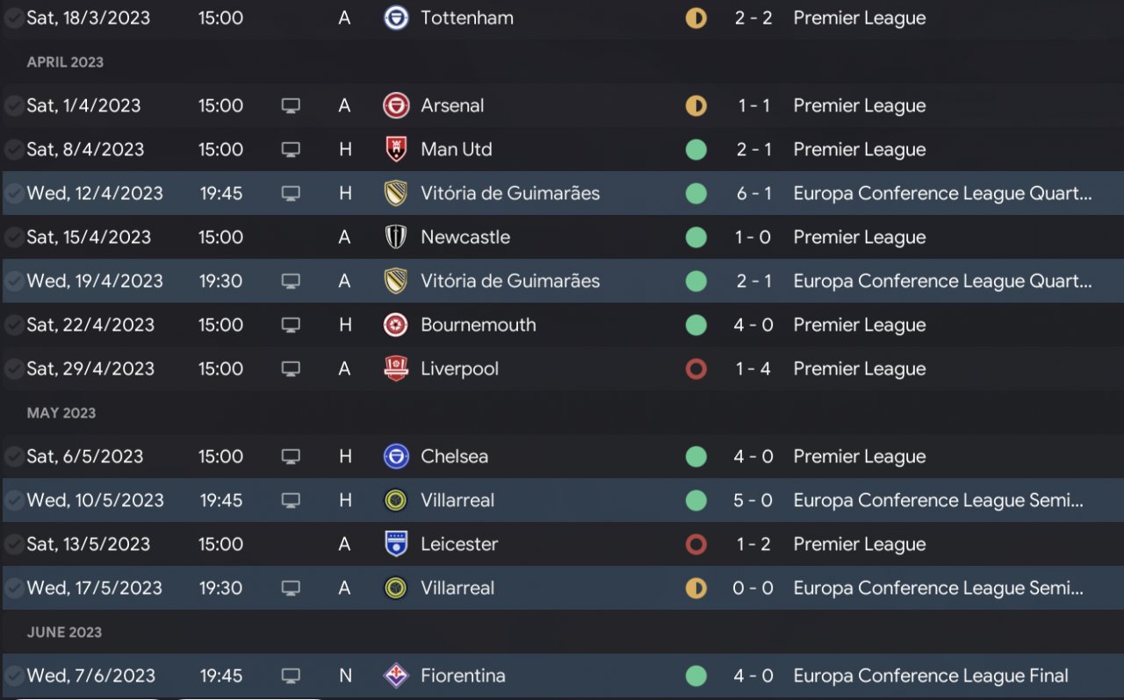The height and width of the screenshot is (700, 1124).
Task: Open the Vitória de Guimarães 6 - 1 match result
Action: click(753, 193)
